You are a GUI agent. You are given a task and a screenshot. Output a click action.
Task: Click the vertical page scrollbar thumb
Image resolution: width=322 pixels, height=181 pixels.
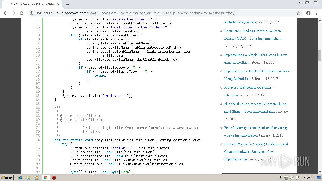click(x=320, y=55)
